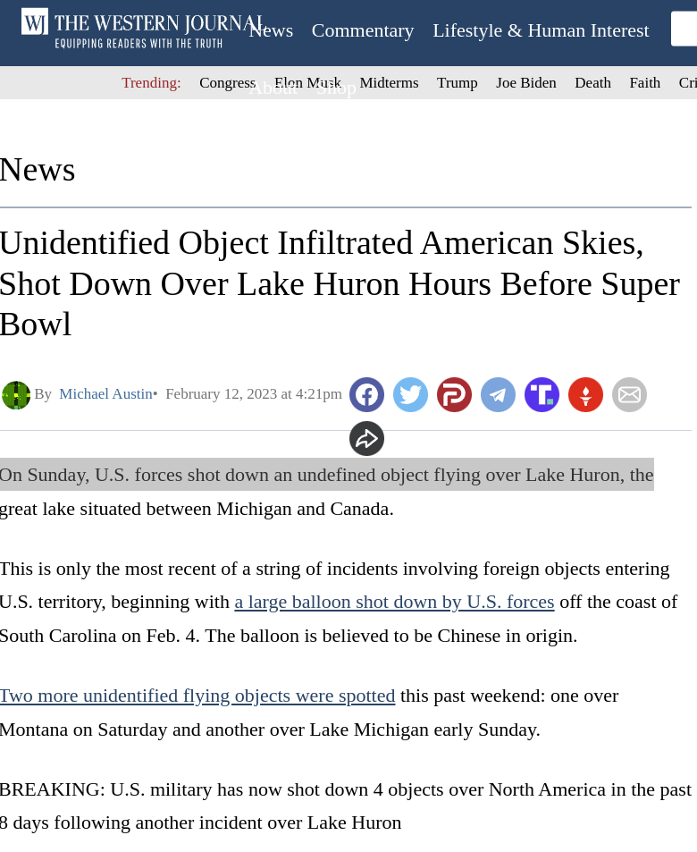Open the News menu item

(271, 30)
